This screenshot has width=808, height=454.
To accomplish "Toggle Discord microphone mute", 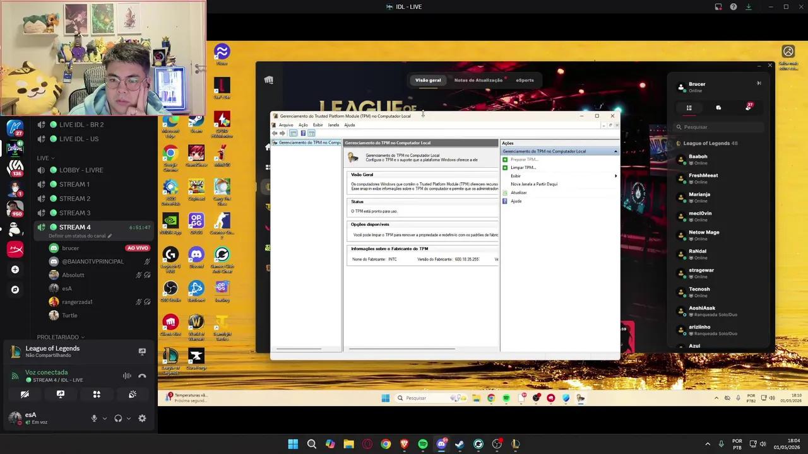I will click(94, 418).
